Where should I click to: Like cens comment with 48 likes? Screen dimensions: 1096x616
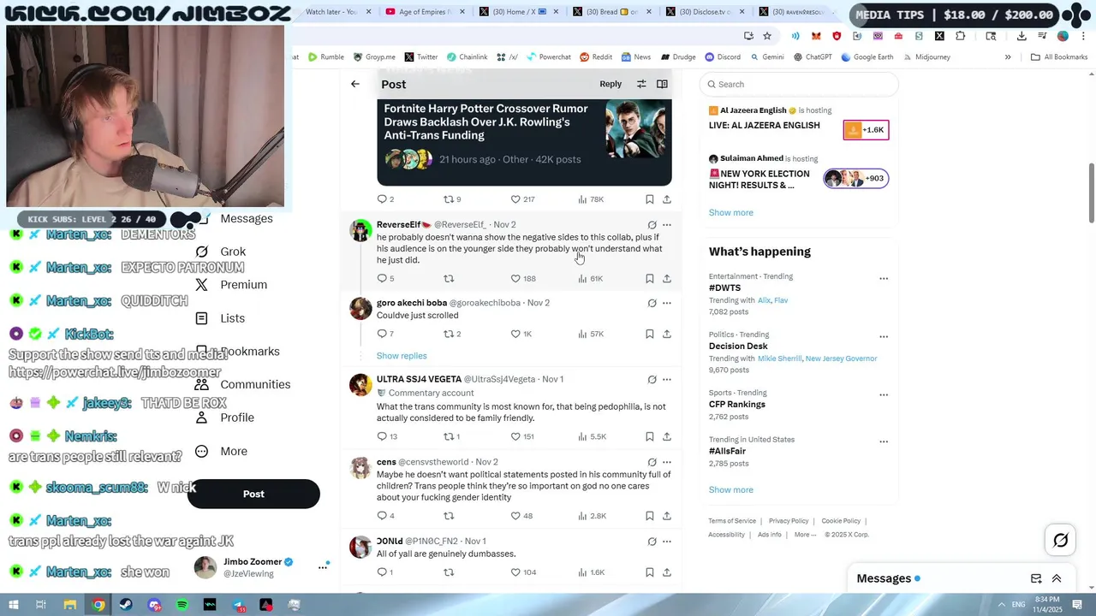tap(521, 516)
